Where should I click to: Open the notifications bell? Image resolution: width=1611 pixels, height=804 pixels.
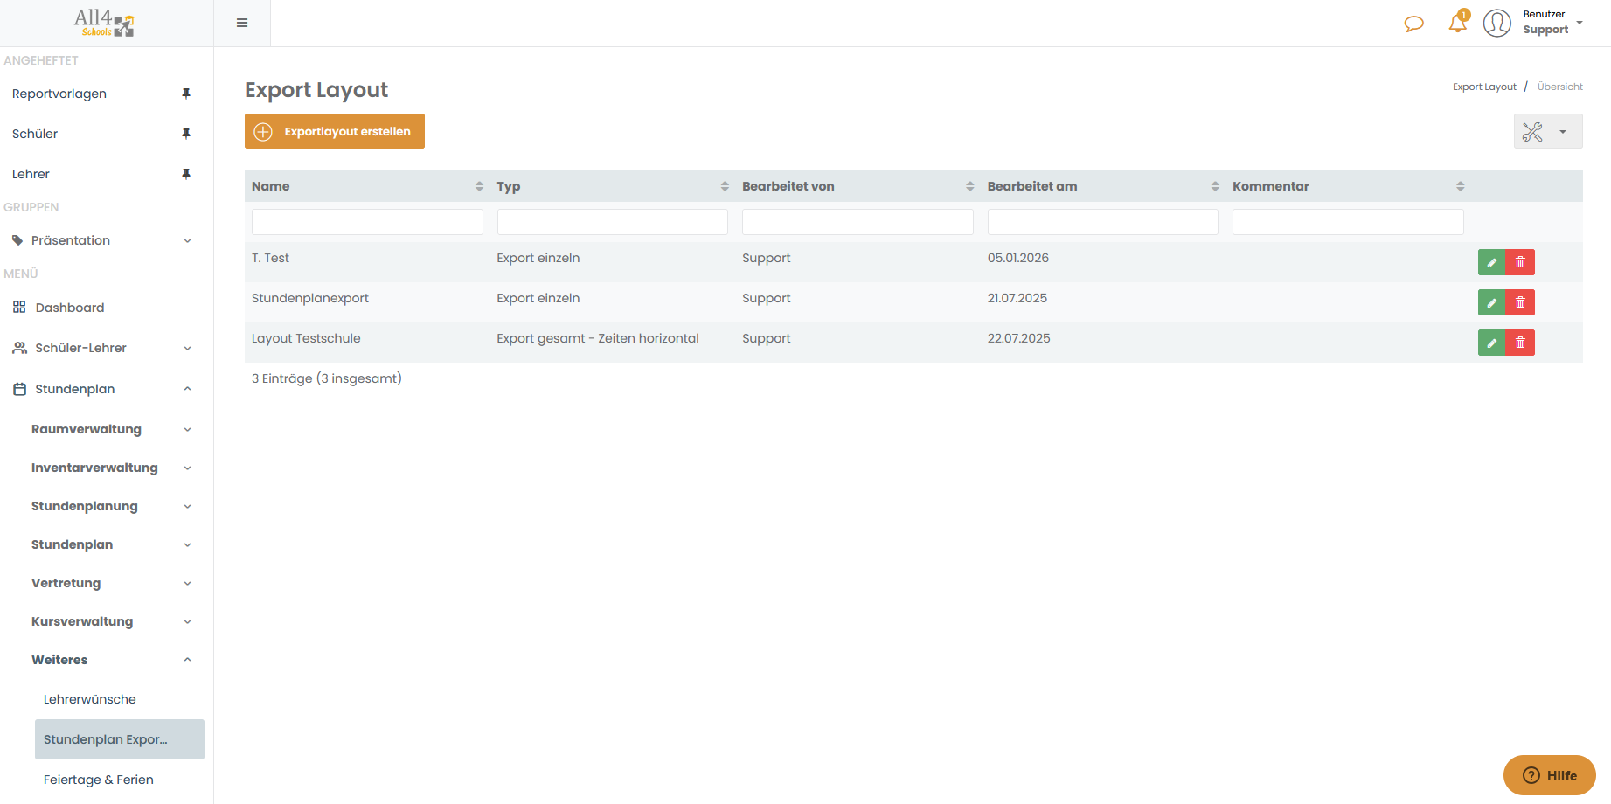point(1458,22)
